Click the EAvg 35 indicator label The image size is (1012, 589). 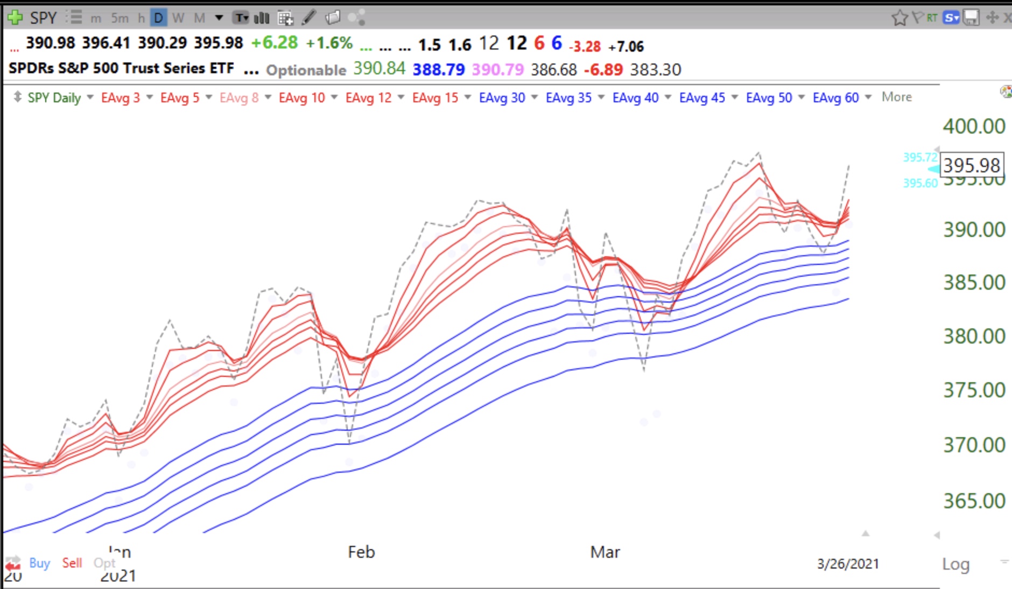(568, 97)
